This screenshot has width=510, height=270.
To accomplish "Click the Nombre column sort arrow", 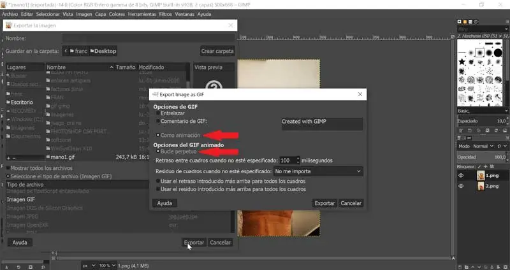I will [111, 67].
